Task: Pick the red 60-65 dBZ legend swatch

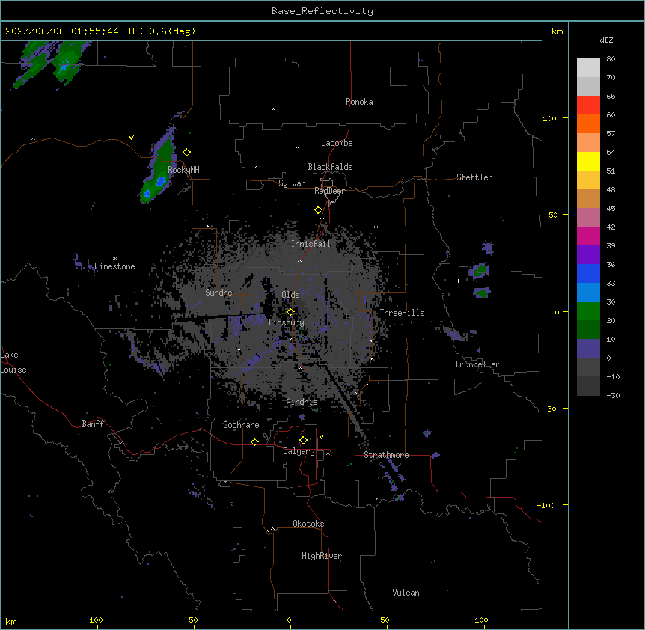Action: coord(588,105)
